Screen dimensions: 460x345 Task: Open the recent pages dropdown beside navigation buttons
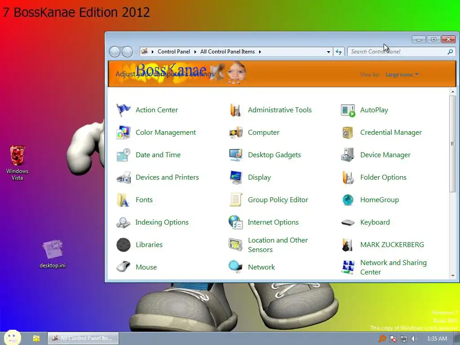137,52
